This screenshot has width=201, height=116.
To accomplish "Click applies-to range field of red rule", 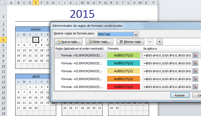I will [x=167, y=87].
